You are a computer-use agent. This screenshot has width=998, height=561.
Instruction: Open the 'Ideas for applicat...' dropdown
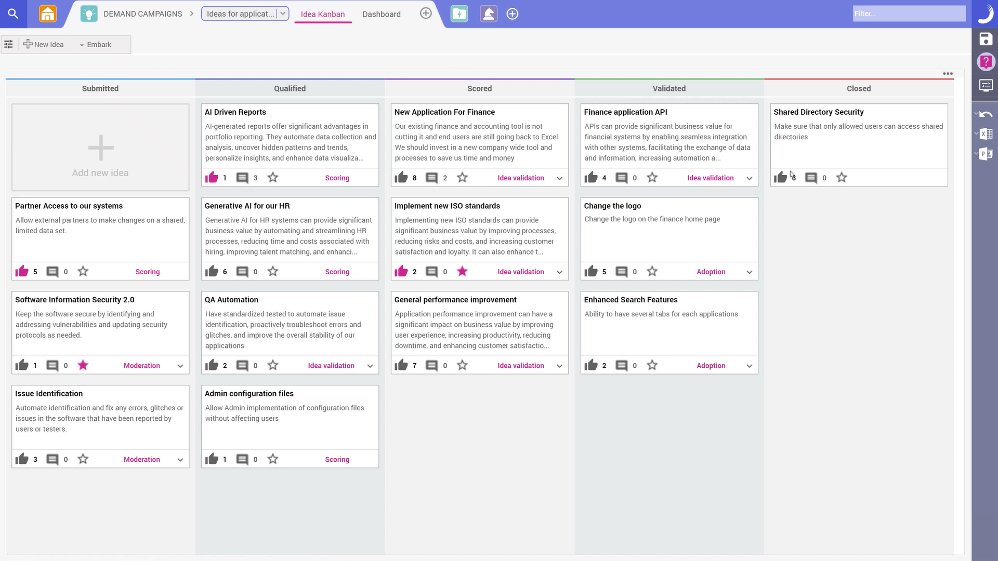pos(283,14)
